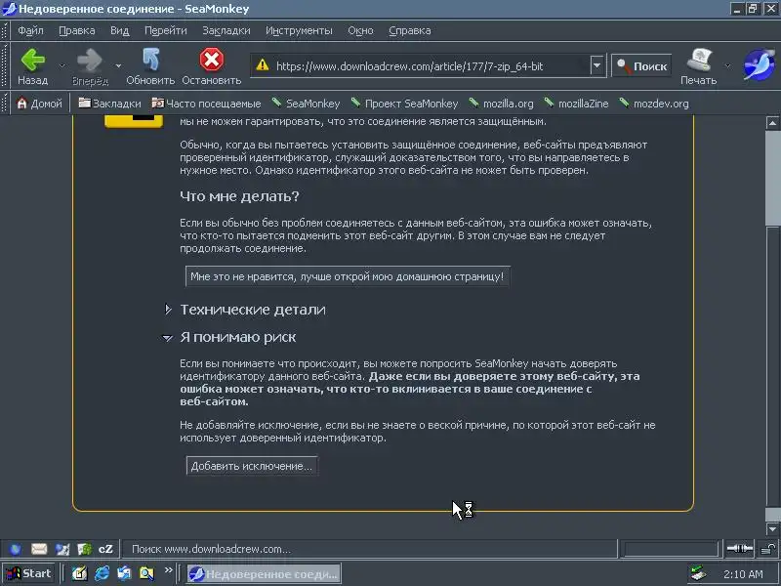
Task: Open the Browser component icon in status bar
Action: click(16, 549)
